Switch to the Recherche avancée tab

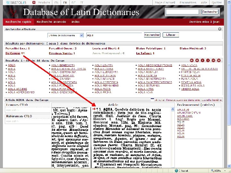click(51, 22)
